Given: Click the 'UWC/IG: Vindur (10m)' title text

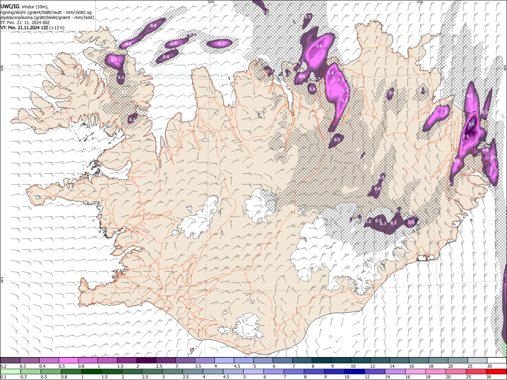Looking at the screenshot, I should pos(24,6).
